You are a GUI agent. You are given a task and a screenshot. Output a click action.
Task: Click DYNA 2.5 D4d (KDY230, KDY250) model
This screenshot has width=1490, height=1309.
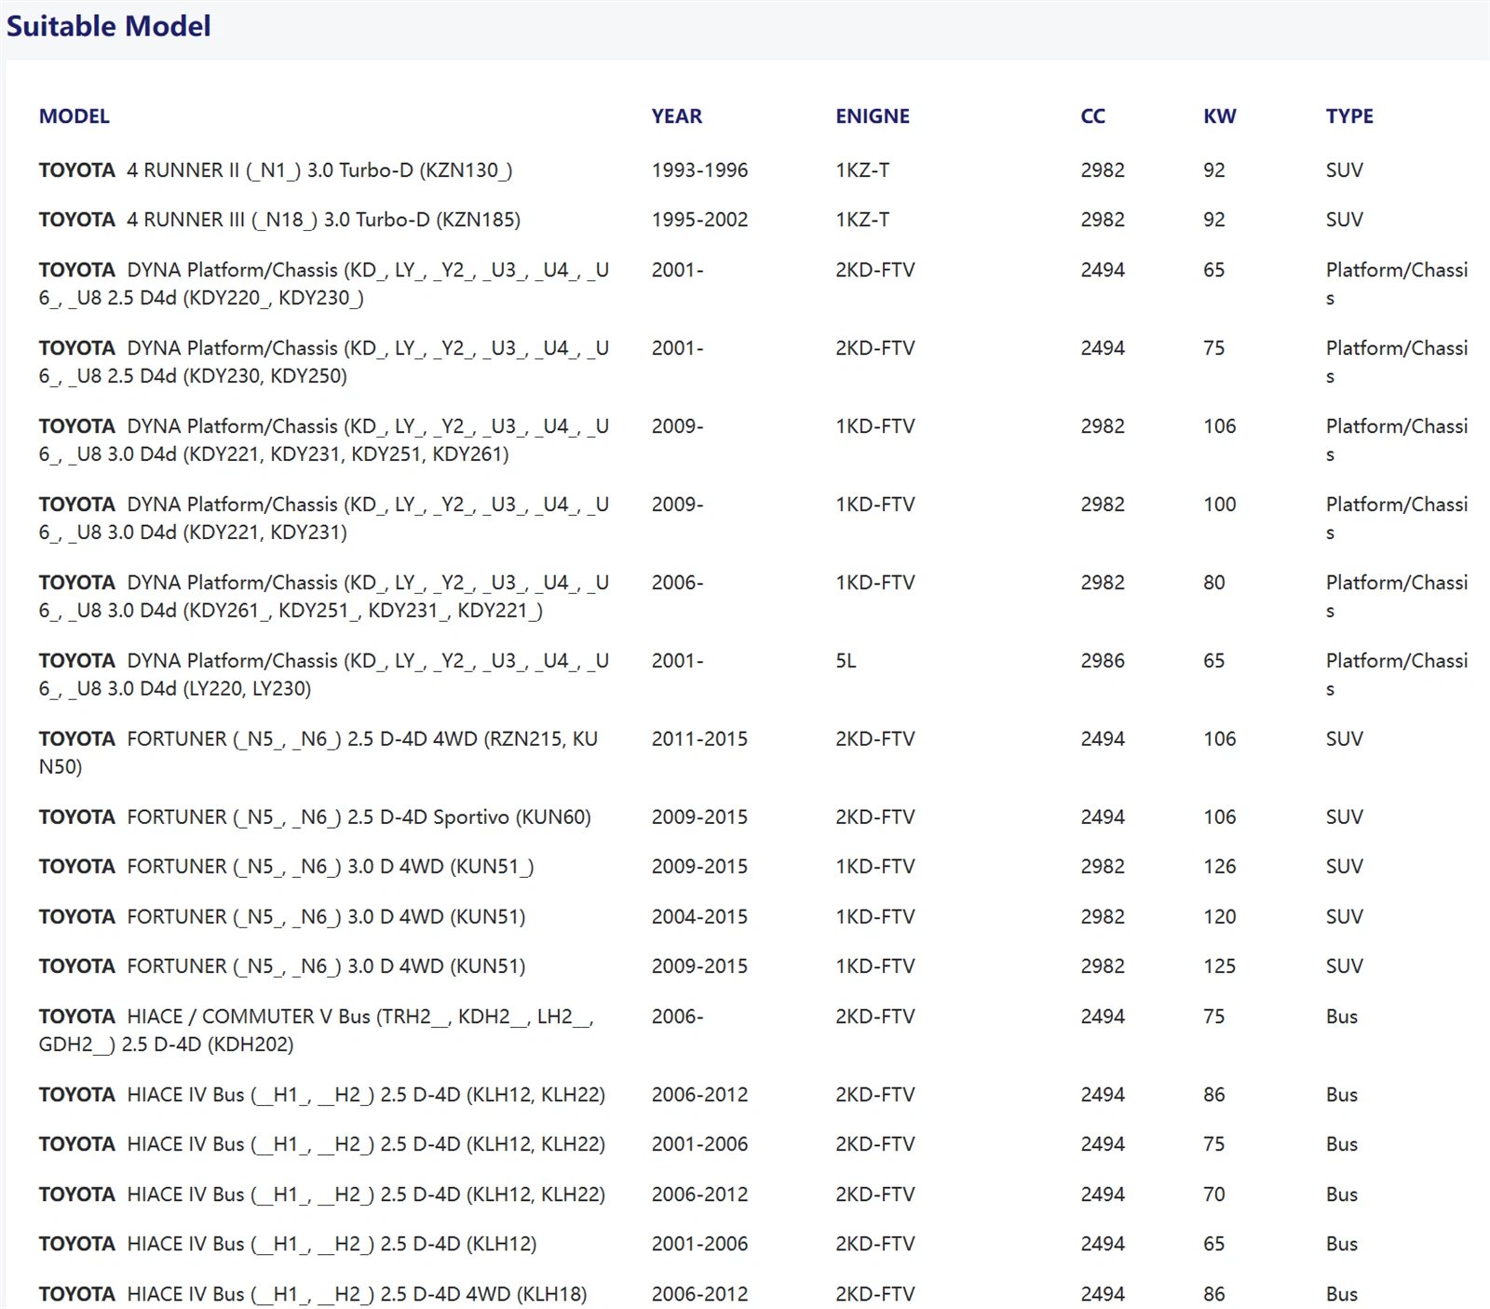pyautogui.click(x=324, y=362)
